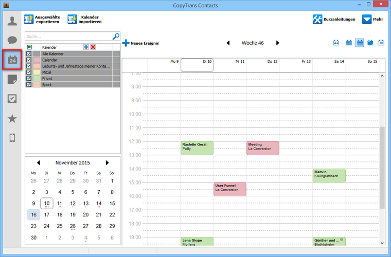The width and height of the screenshot is (391, 257).
Task: Toggle Geburts- und Jahrestage checkbox
Action: 29,66
